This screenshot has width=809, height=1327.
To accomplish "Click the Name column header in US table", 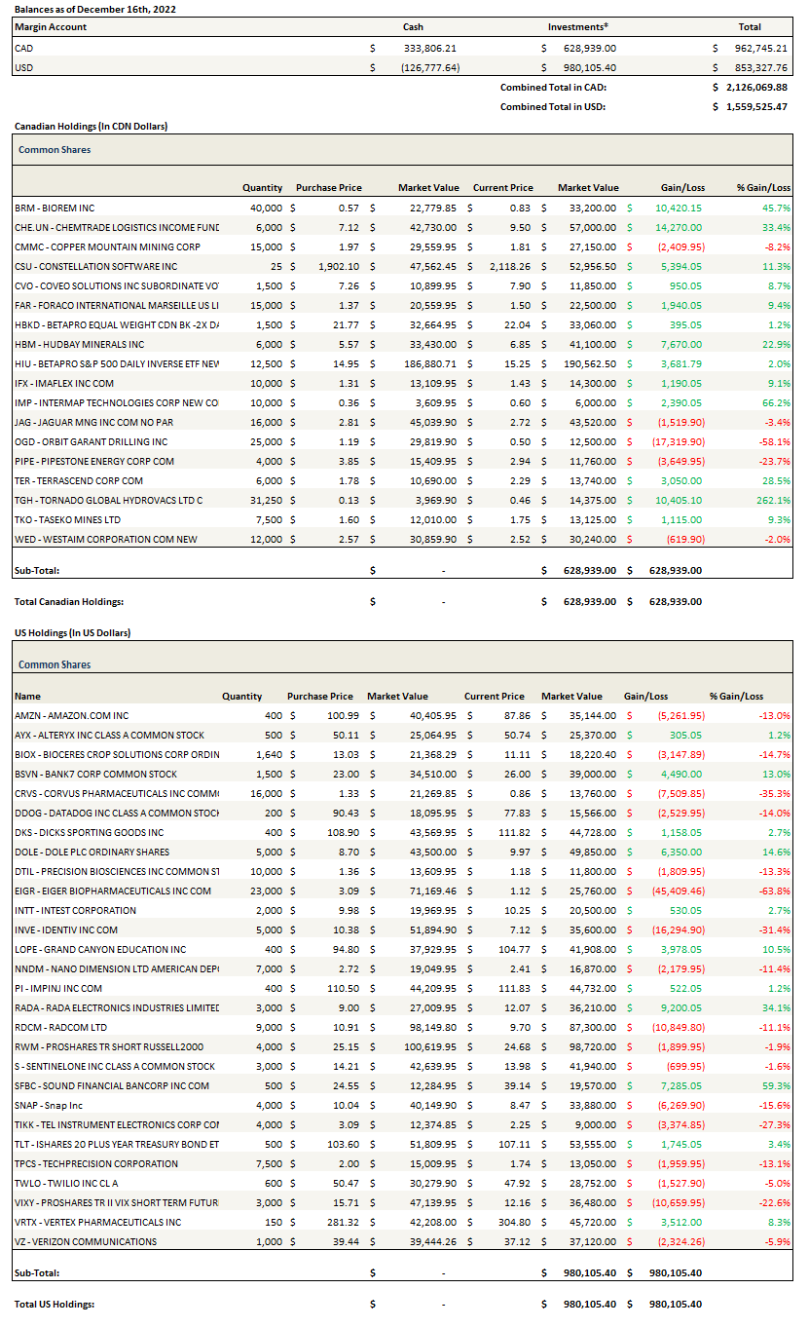I will (x=28, y=696).
